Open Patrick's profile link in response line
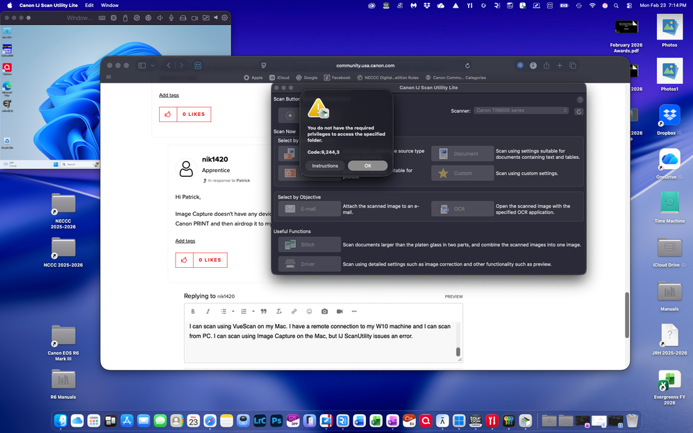 pyautogui.click(x=243, y=180)
